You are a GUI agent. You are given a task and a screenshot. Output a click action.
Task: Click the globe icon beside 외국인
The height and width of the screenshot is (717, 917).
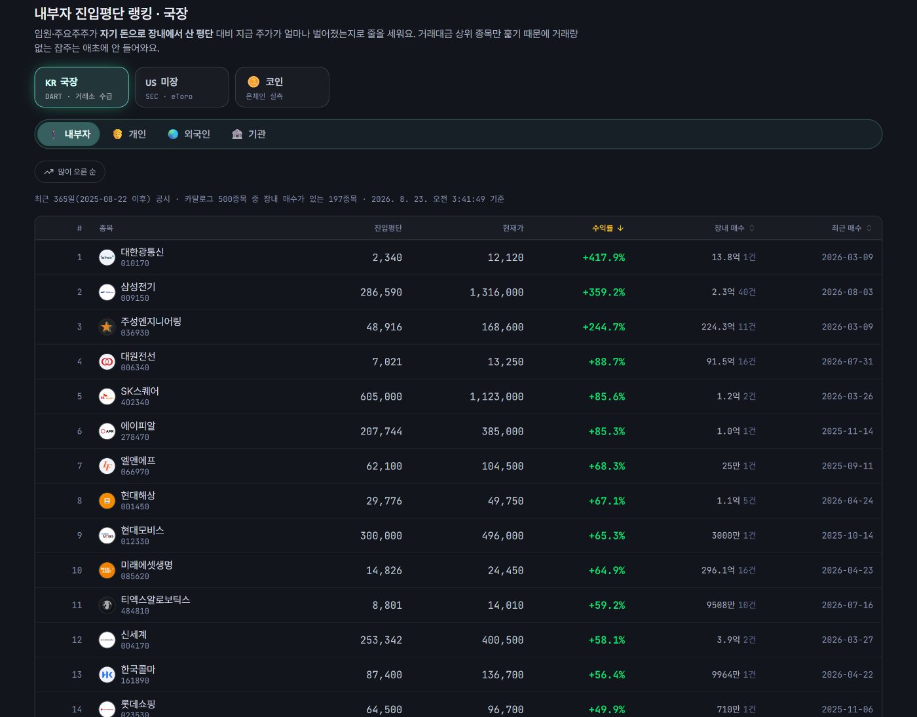click(173, 134)
